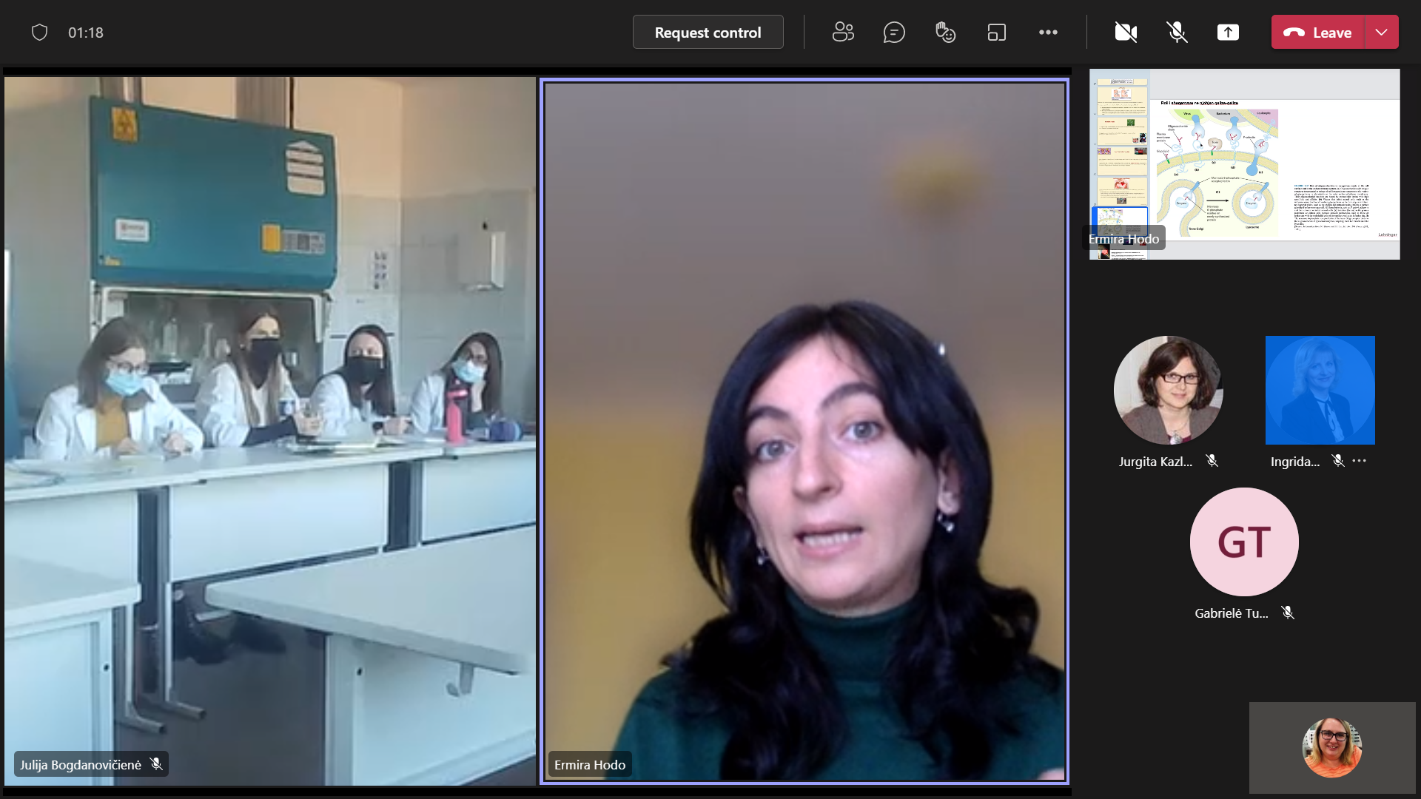Viewport: 1421px width, 799px height.
Task: Expand the Leave options dropdown arrow
Action: click(x=1381, y=33)
